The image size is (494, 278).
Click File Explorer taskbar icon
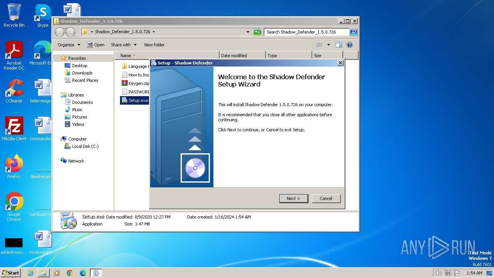click(x=44, y=273)
